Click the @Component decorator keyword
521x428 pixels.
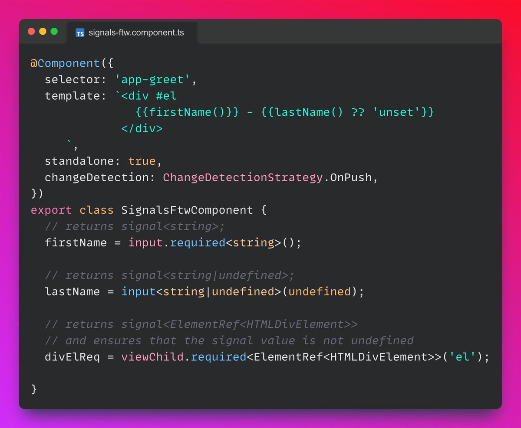coord(63,63)
